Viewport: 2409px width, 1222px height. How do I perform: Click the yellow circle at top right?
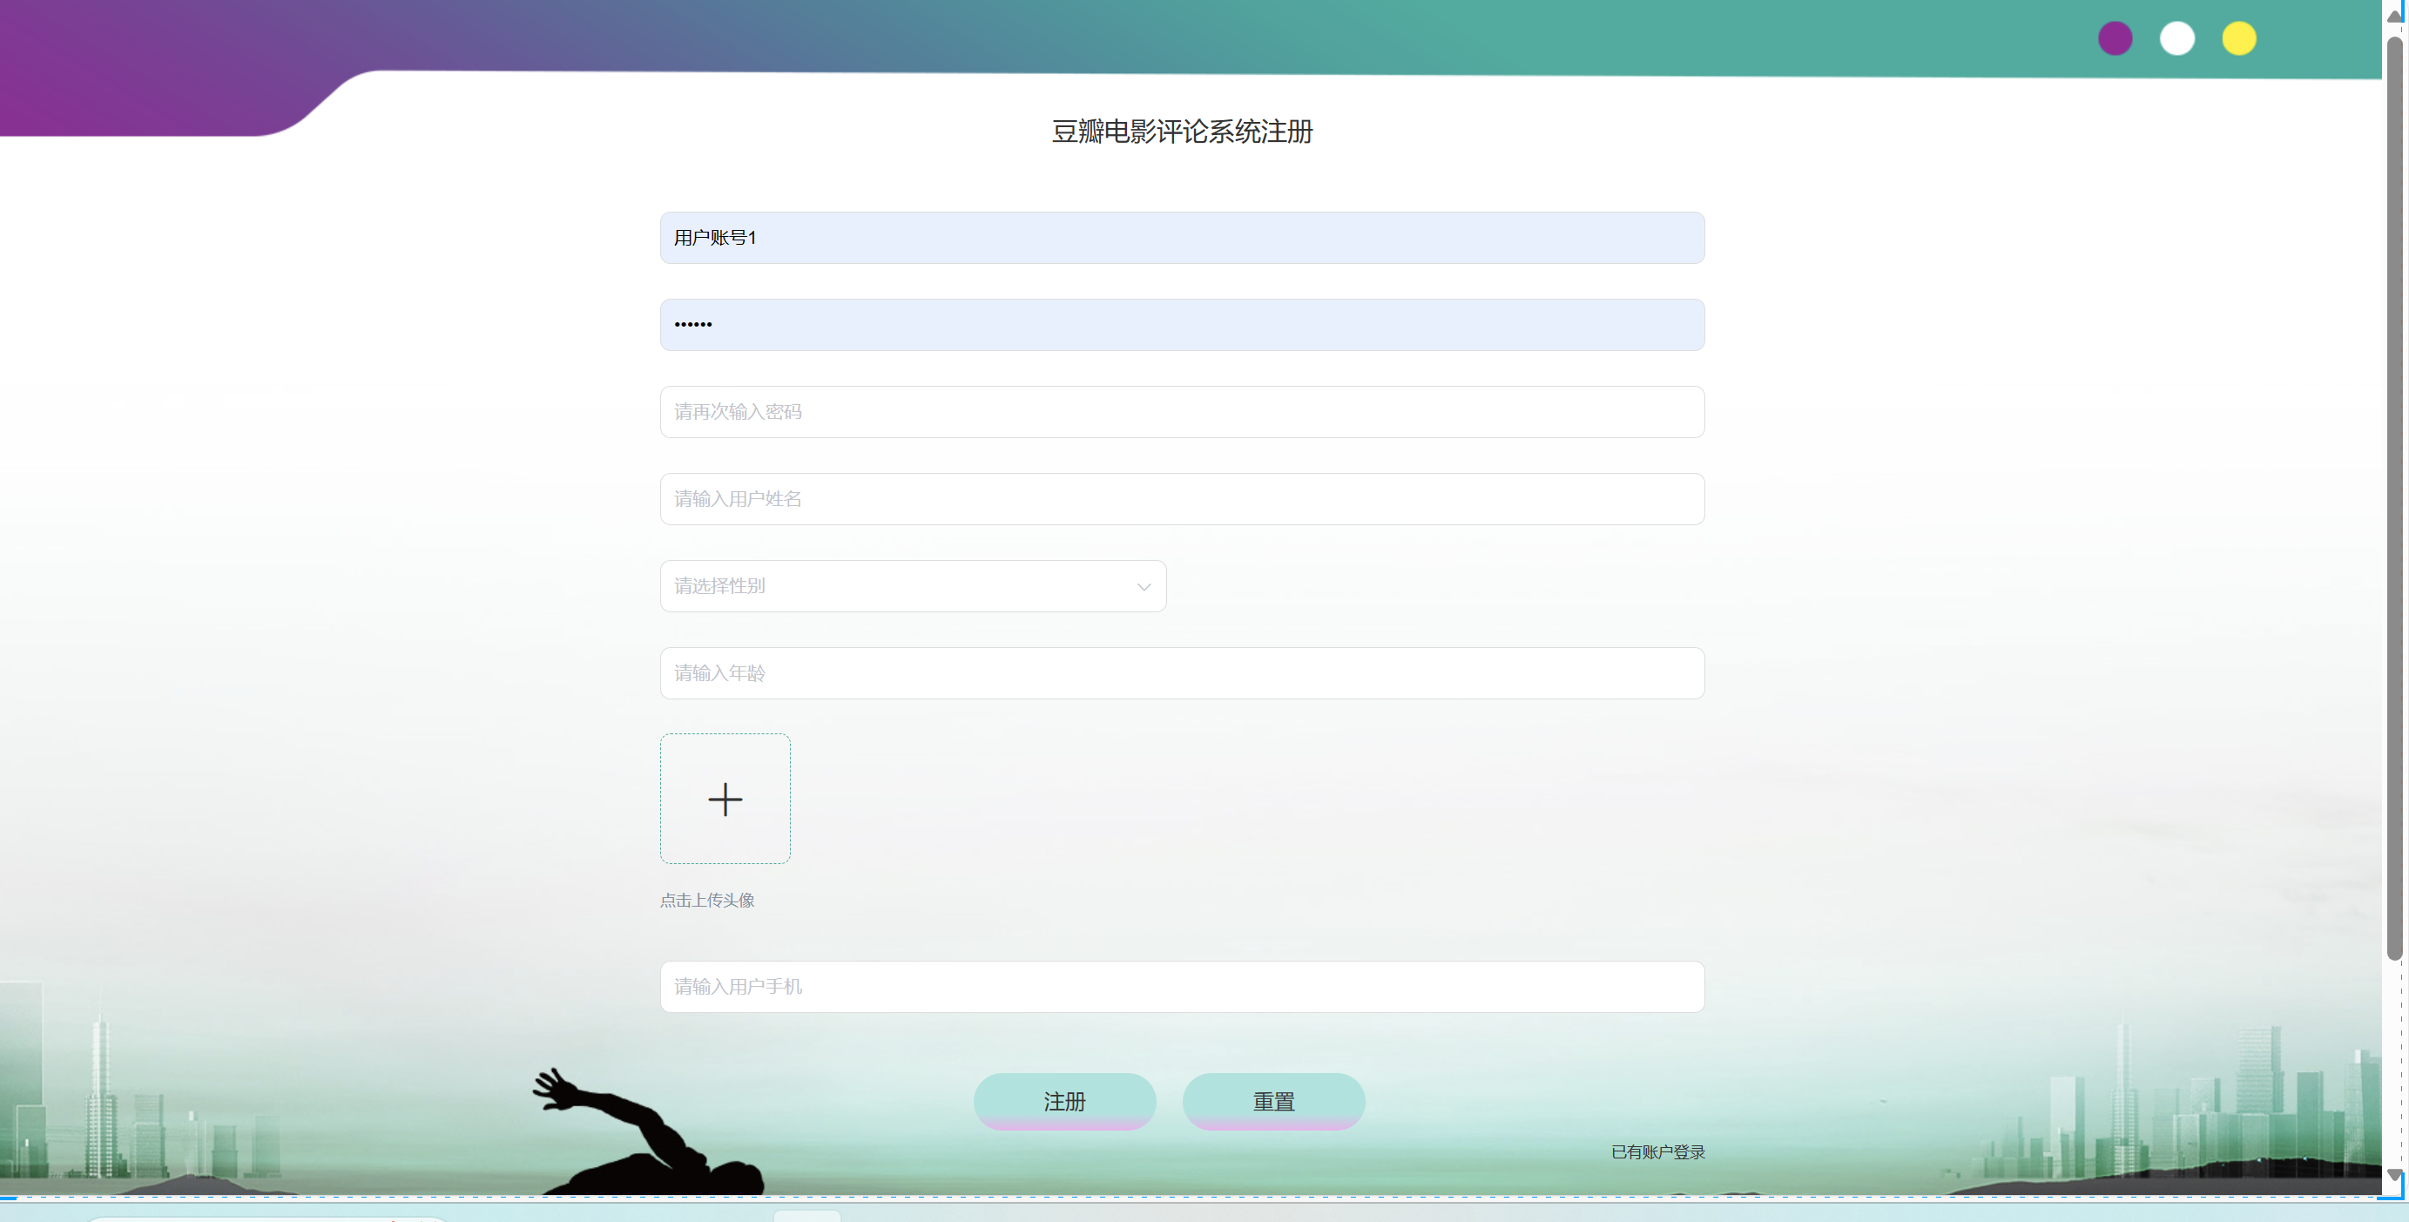tap(2238, 38)
